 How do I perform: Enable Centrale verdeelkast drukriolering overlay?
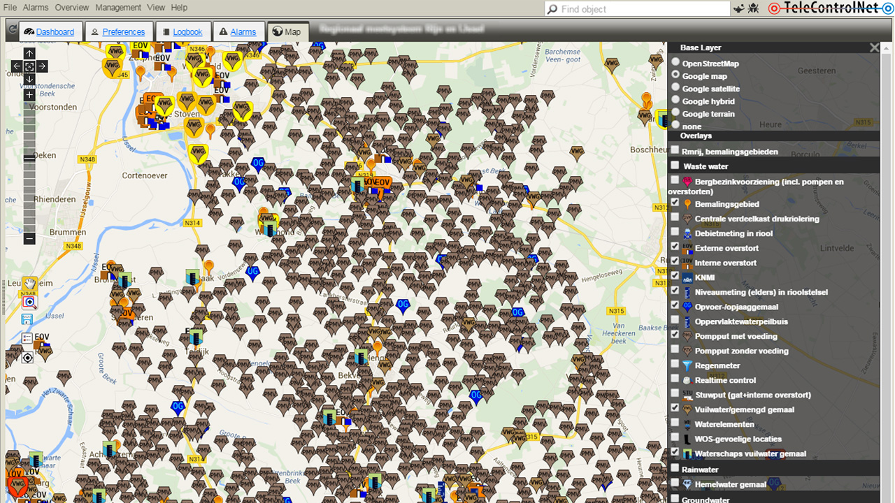pos(675,217)
